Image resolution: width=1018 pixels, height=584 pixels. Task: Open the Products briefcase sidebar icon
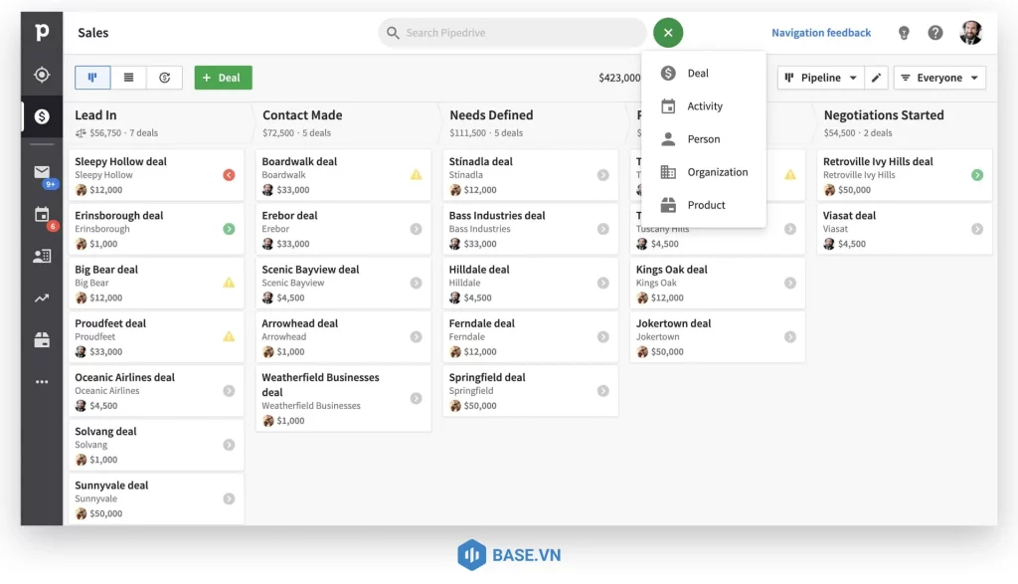(41, 338)
